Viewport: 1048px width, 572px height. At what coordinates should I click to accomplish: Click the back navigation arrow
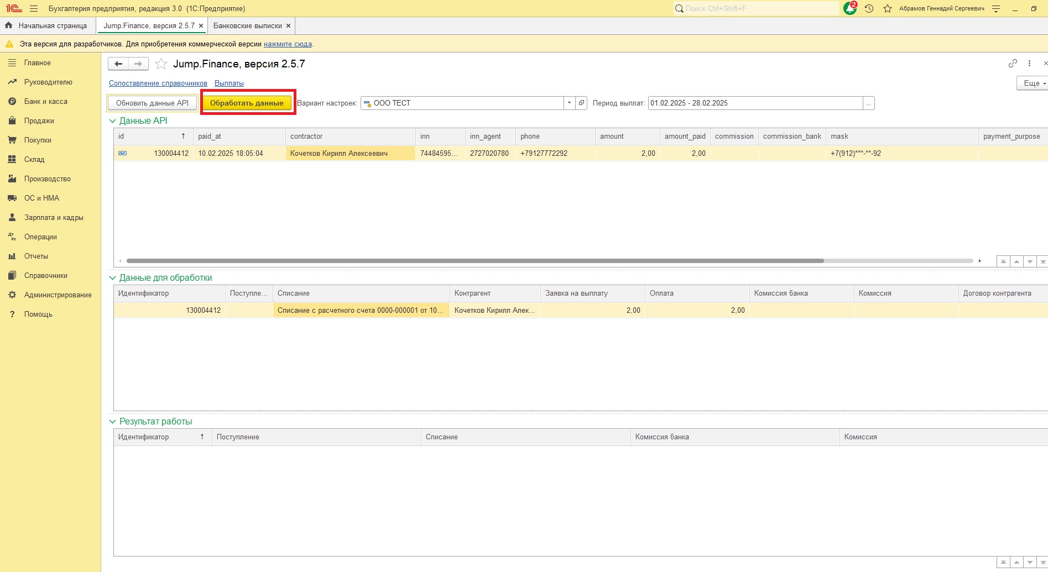pyautogui.click(x=118, y=64)
